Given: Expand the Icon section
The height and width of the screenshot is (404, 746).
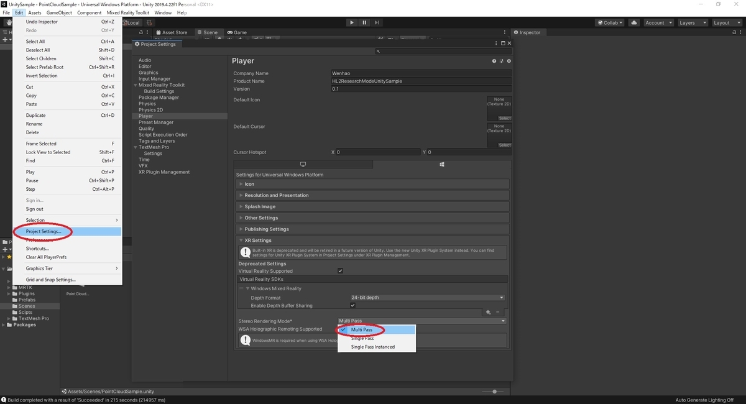Looking at the screenshot, I should (x=372, y=184).
